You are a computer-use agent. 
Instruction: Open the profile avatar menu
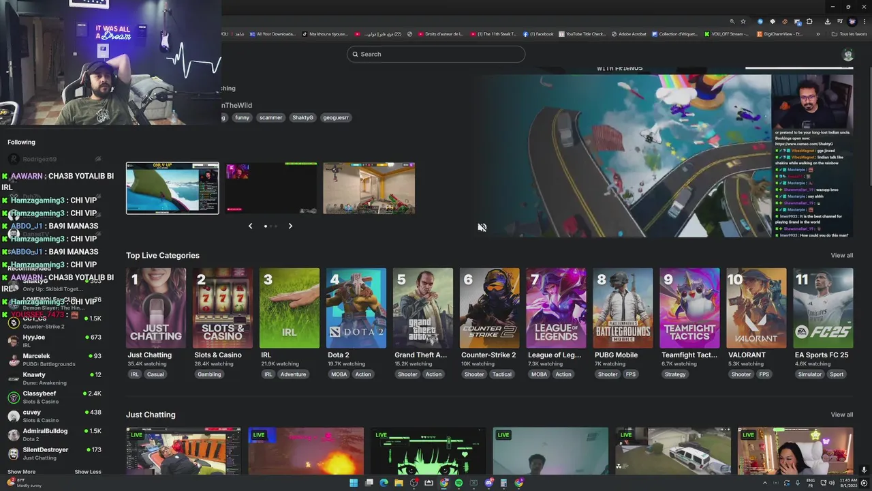(x=847, y=55)
